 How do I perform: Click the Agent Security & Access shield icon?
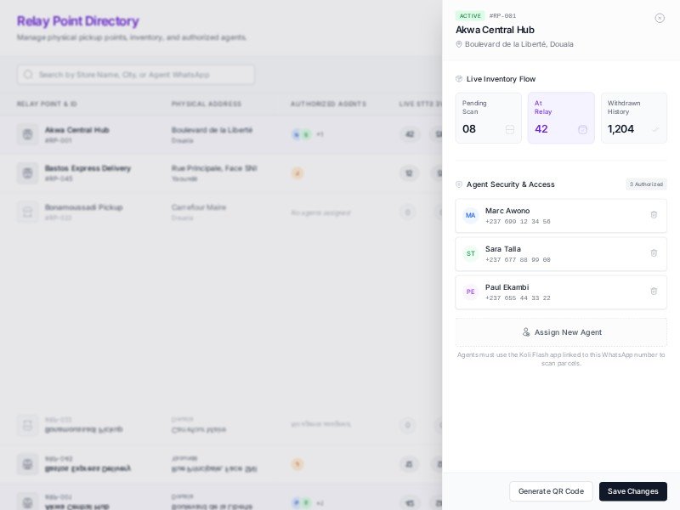(460, 184)
